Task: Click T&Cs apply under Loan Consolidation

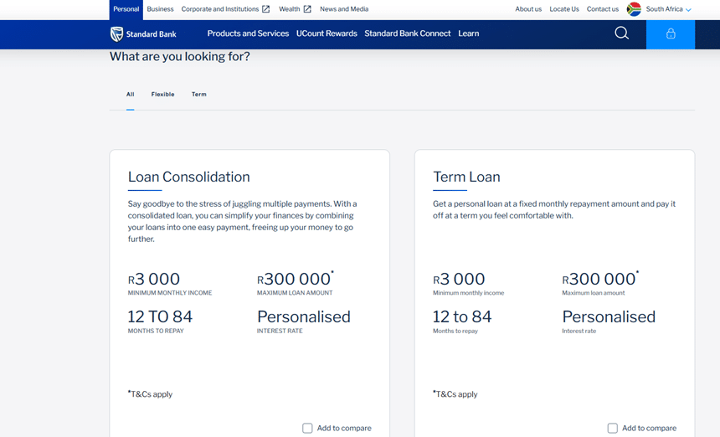Action: (x=150, y=394)
